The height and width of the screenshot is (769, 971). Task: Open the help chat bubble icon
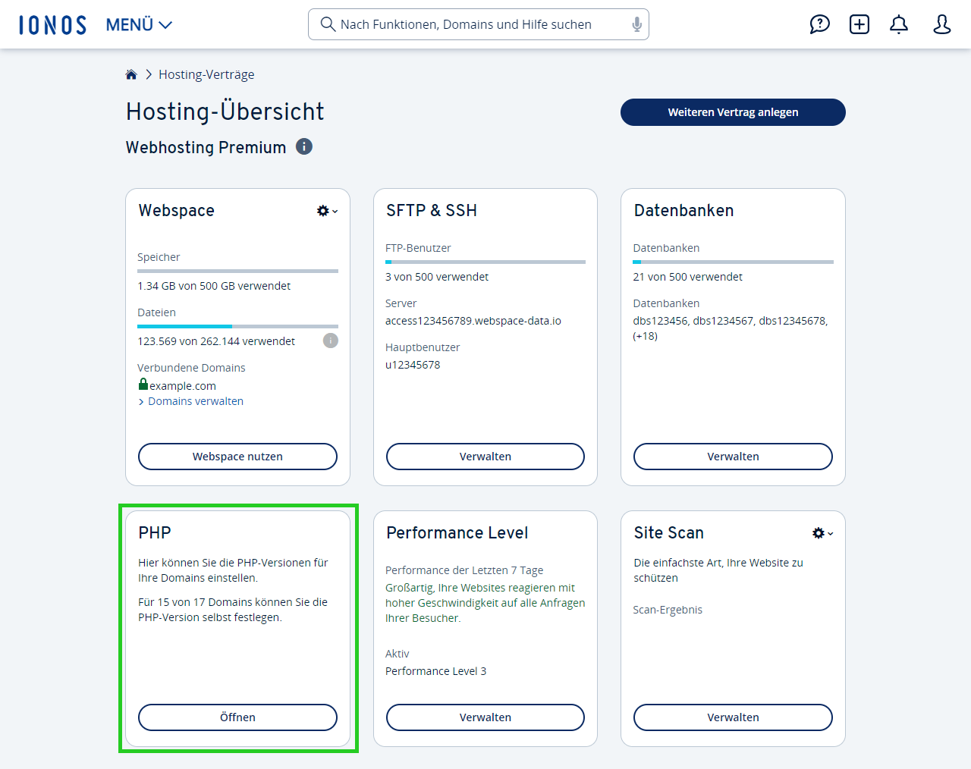tap(819, 24)
